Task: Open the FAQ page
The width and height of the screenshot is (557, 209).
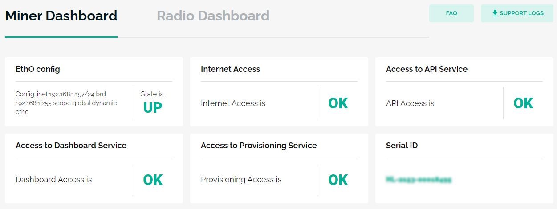Action: tap(451, 13)
